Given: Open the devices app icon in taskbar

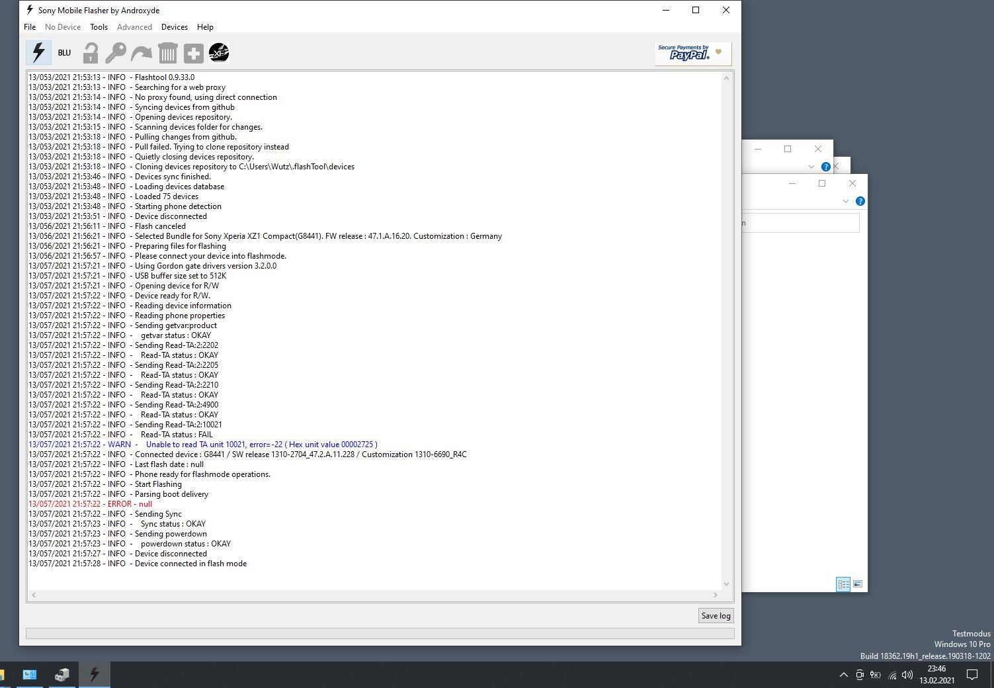Looking at the screenshot, I should coord(62,675).
